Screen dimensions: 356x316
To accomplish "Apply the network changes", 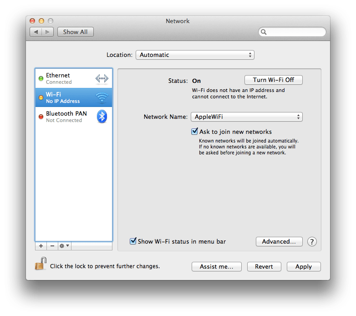I will [x=304, y=266].
